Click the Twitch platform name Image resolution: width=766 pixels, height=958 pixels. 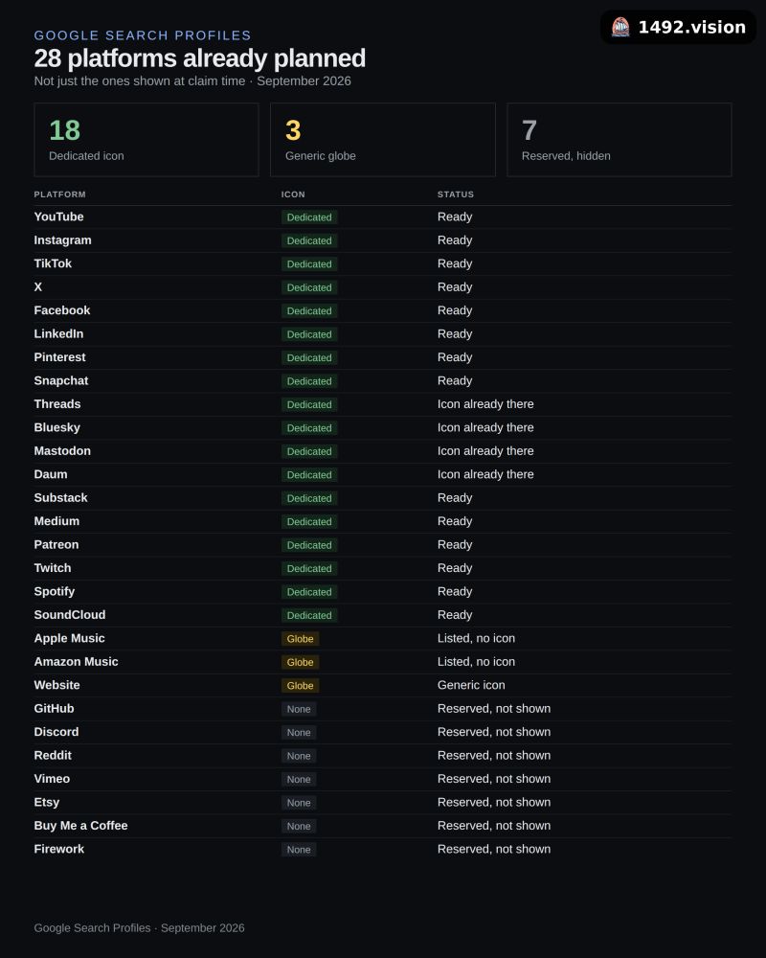(53, 568)
